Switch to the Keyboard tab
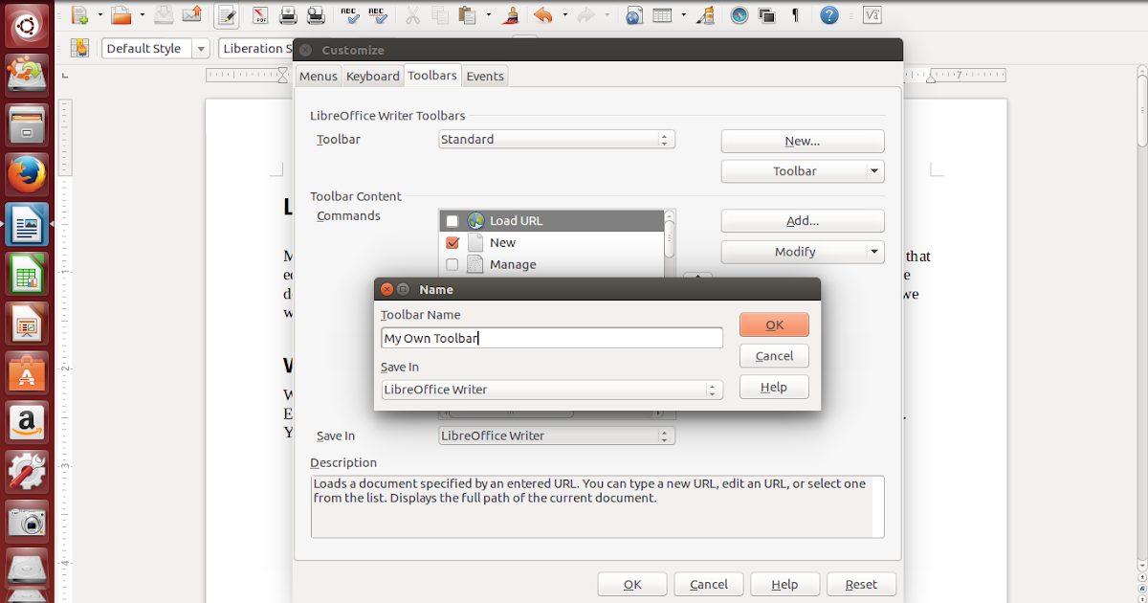The height and width of the screenshot is (603, 1148). 373,76
